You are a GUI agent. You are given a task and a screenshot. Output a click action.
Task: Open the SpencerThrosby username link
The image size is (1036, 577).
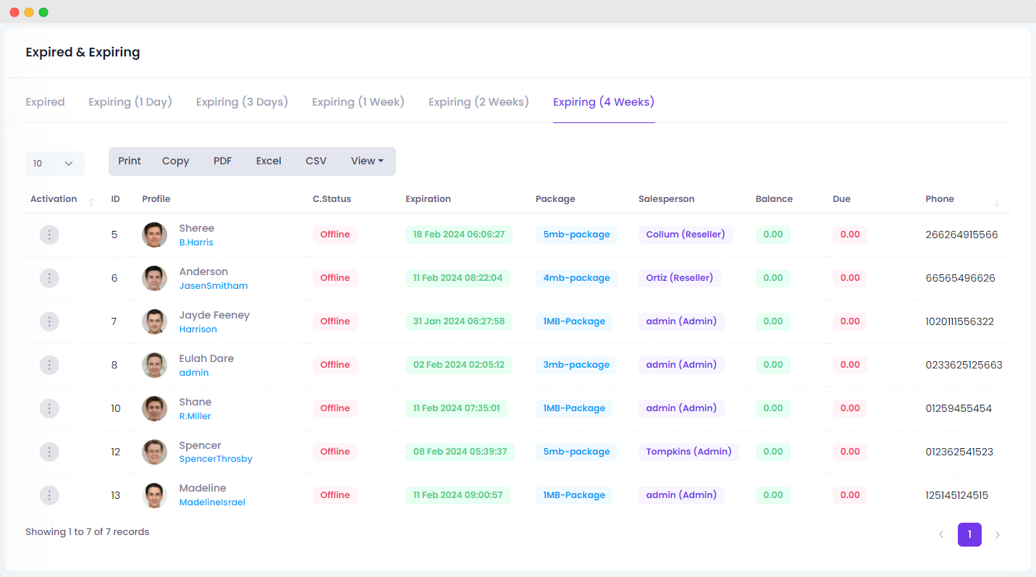216,459
